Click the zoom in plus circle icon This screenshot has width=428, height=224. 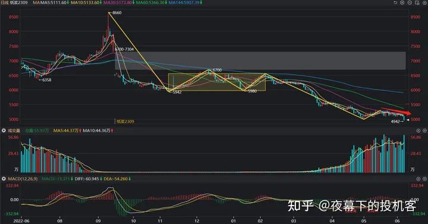(x=402, y=2)
